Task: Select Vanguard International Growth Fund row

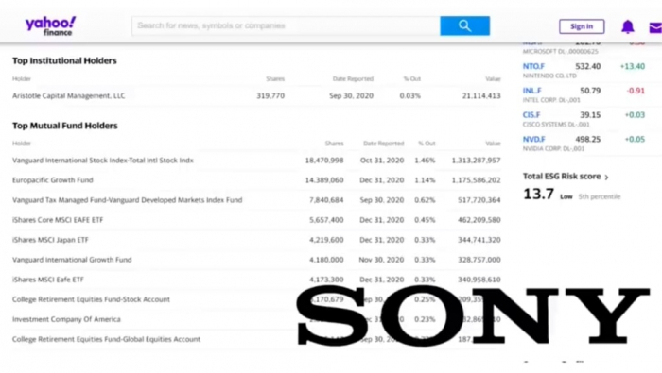Action: tap(256, 259)
